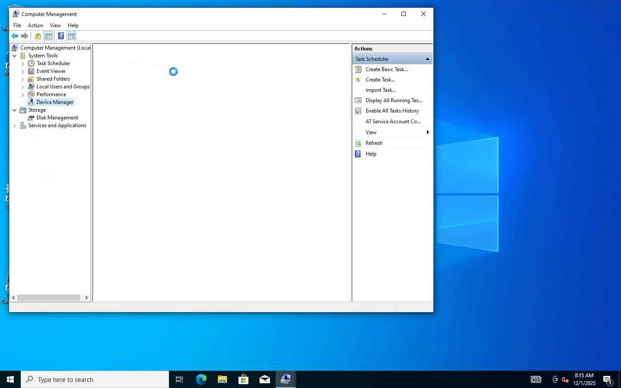Expand the Local Users and Groups node
Viewport: 621px width, 388px height.
[23, 87]
